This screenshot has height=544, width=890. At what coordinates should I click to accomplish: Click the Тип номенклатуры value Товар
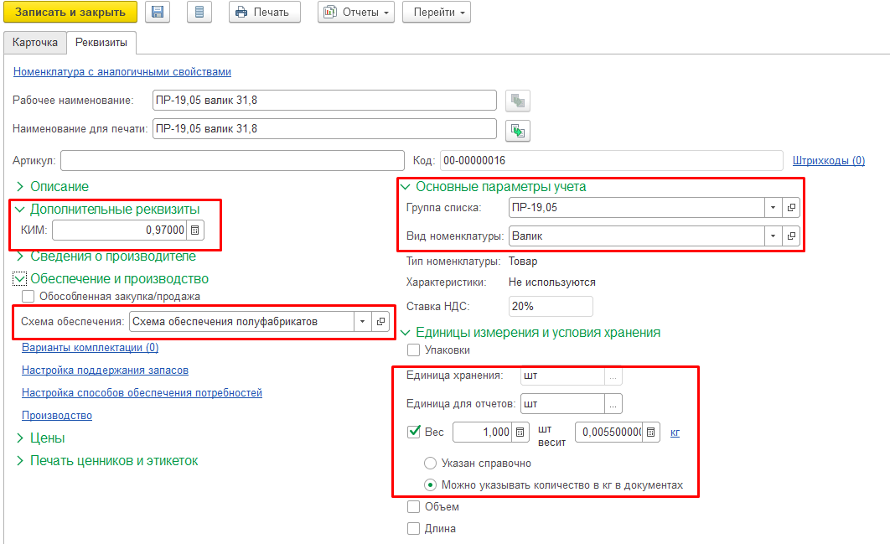coord(523,262)
